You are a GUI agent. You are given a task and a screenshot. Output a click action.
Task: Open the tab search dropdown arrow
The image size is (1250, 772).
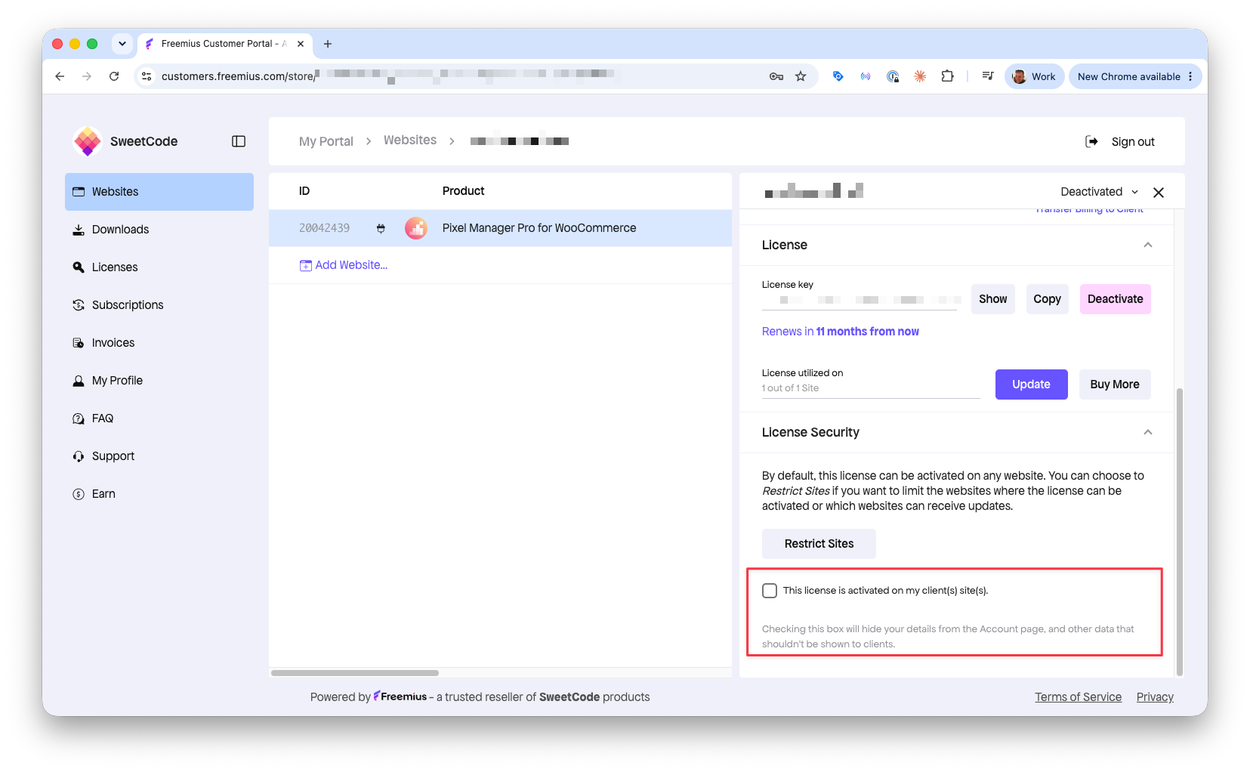point(122,44)
